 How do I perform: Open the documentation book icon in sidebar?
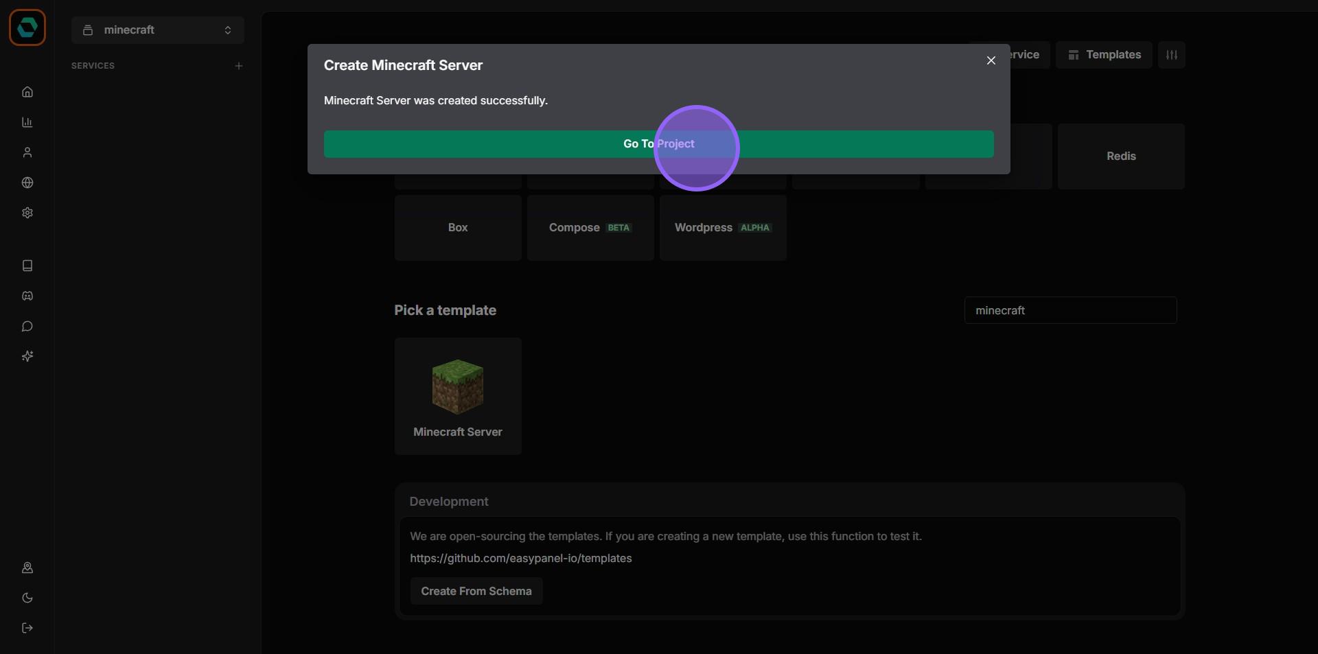pyautogui.click(x=27, y=266)
